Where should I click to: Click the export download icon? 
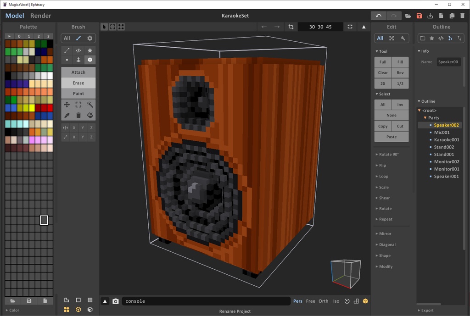pyautogui.click(x=430, y=16)
